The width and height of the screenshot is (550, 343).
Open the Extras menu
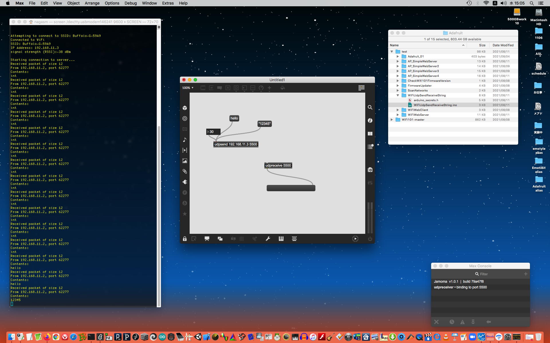coord(168,3)
